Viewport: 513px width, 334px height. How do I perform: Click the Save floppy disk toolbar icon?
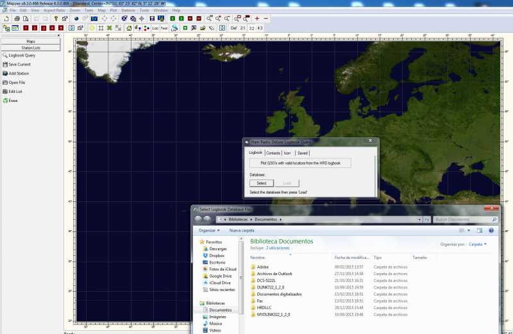(152, 19)
